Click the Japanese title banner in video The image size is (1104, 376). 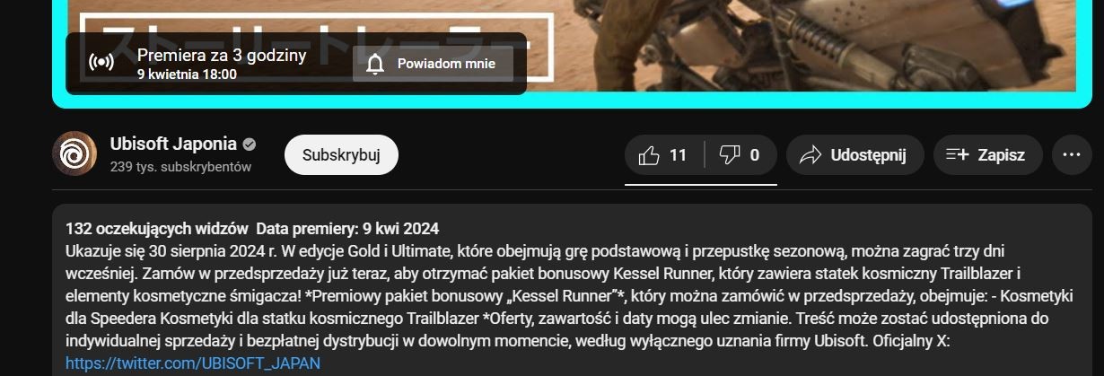click(x=316, y=49)
